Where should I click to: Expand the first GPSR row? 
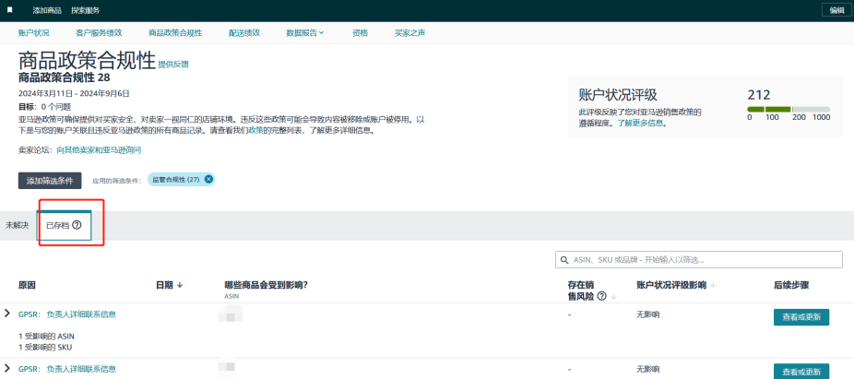(8, 314)
